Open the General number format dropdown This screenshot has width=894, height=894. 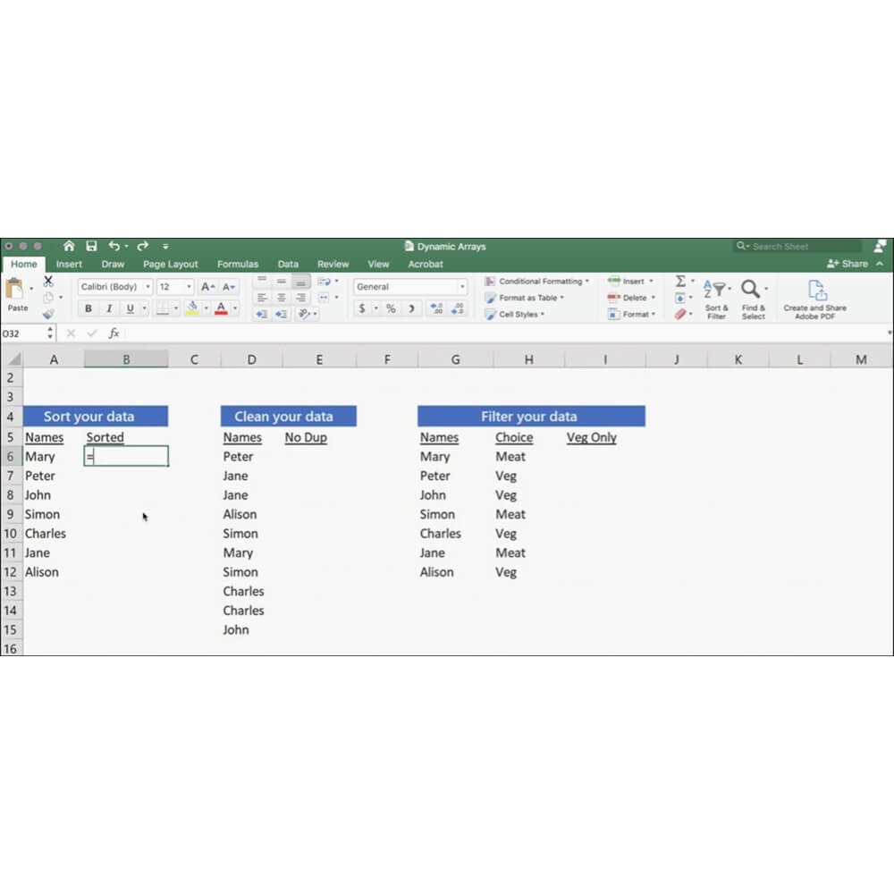(410, 287)
